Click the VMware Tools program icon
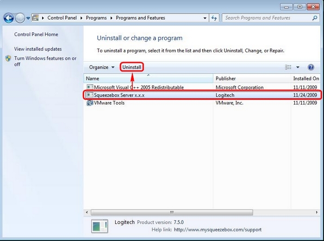The width and height of the screenshot is (324, 241). (x=90, y=103)
